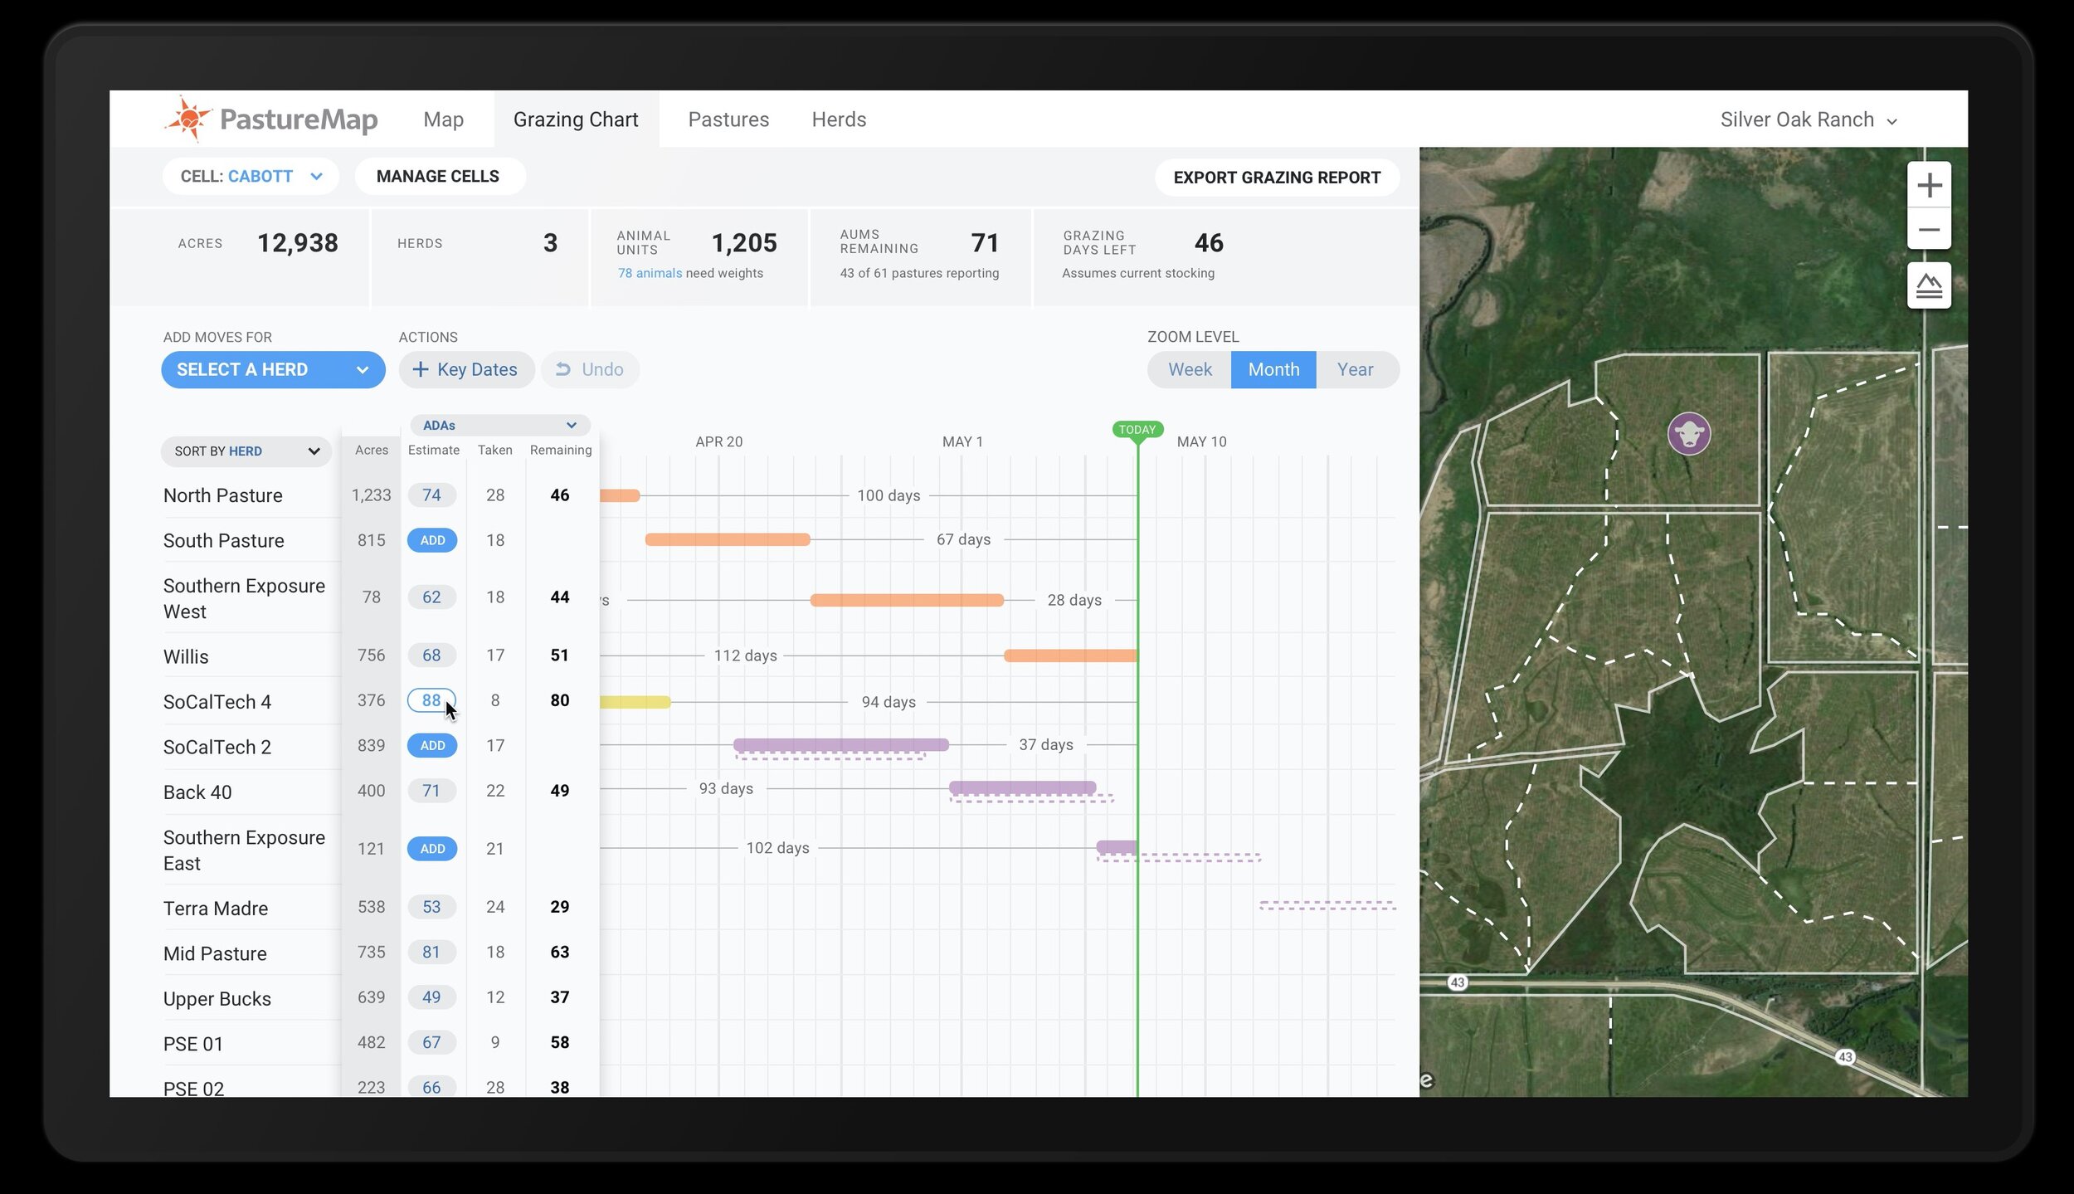This screenshot has height=1194, width=2074.
Task: Edit Southern Exposure West estimate 62
Action: (431, 597)
